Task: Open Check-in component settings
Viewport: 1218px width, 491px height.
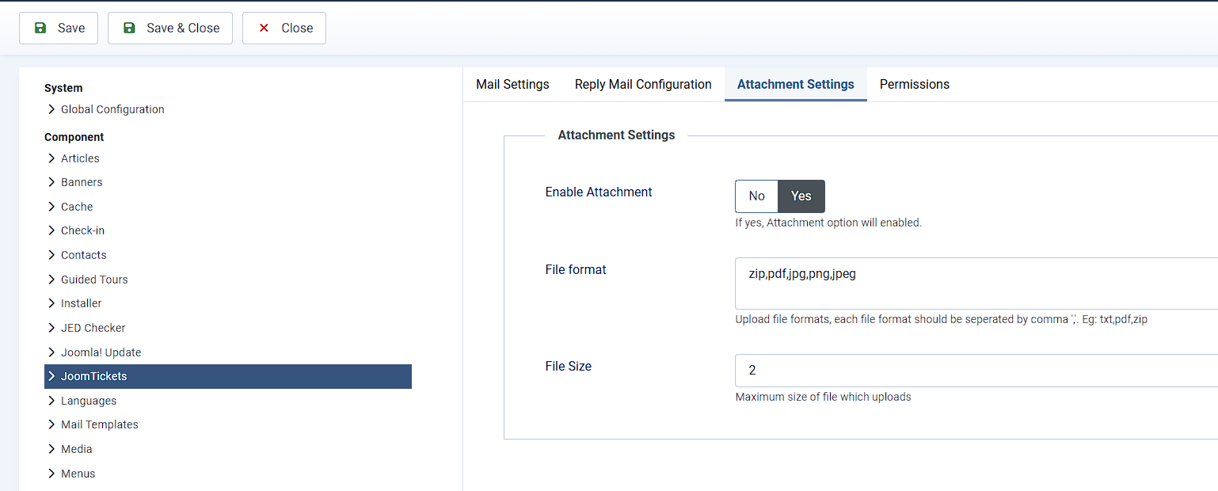Action: click(x=82, y=230)
